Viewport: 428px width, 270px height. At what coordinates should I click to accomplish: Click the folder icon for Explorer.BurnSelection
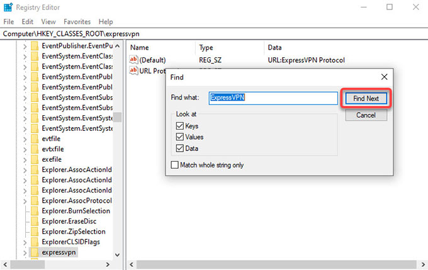click(x=35, y=211)
